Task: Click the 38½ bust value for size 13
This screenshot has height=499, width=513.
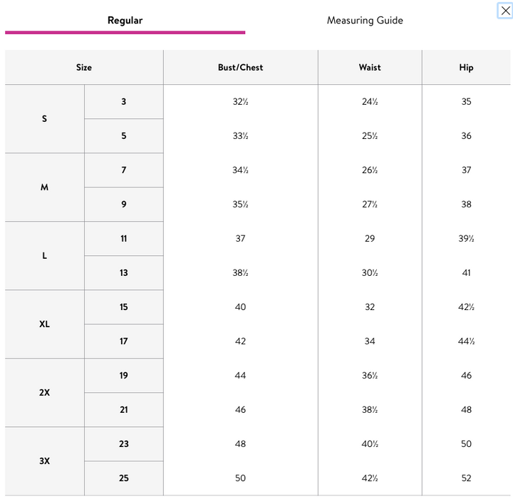Action: tap(241, 273)
